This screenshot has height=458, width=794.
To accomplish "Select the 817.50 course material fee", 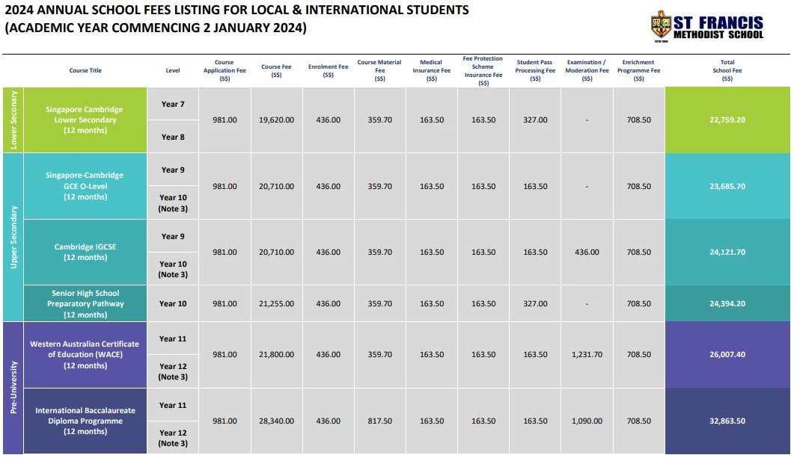I will pos(379,421).
